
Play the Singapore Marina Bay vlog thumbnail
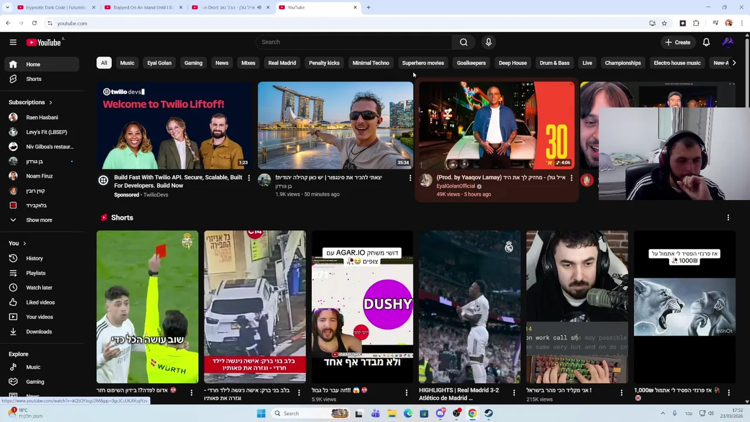coord(335,125)
